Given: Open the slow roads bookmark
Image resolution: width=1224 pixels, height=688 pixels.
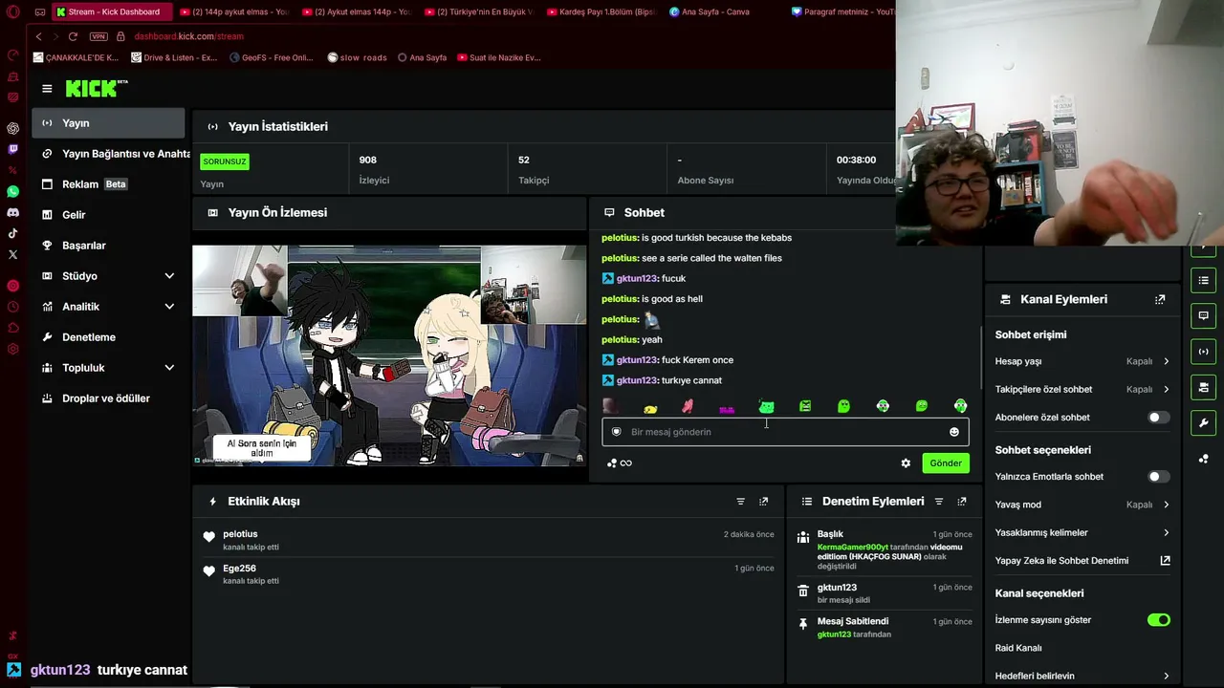Looking at the screenshot, I should tap(357, 57).
